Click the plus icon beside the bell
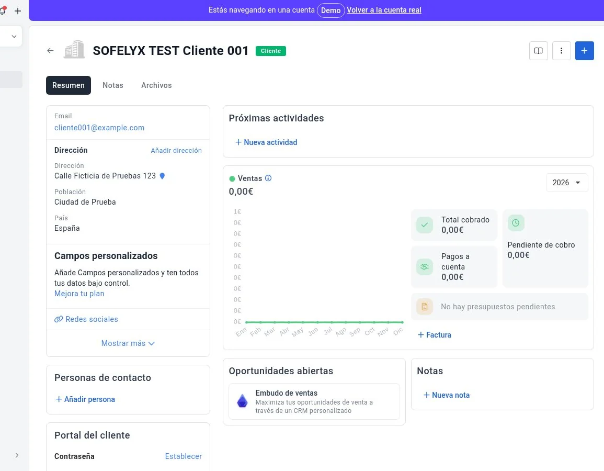Viewport: 604px width, 471px height. pyautogui.click(x=18, y=11)
